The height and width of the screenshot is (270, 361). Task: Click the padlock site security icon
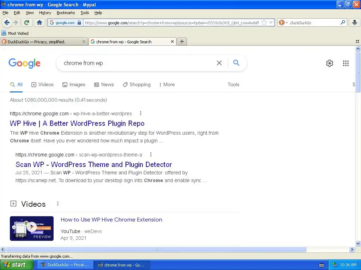coord(79,22)
